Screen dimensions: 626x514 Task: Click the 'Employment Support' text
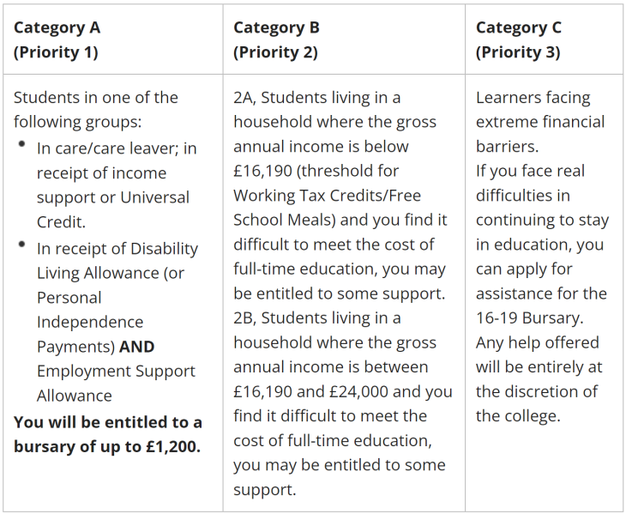click(x=116, y=372)
